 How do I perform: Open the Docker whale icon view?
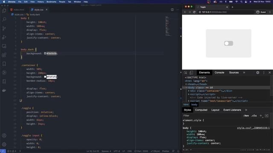[x=4, y=91]
